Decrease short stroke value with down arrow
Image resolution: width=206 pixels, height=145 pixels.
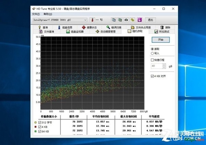pyautogui.click(x=164, y=67)
